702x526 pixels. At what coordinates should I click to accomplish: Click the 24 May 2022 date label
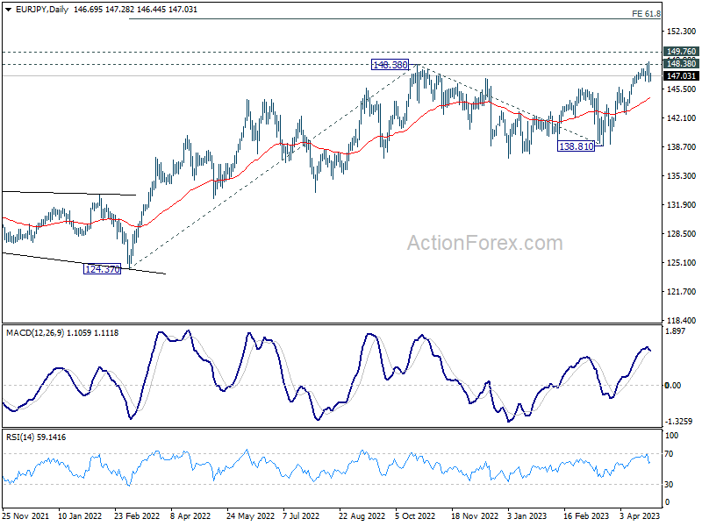point(250,515)
